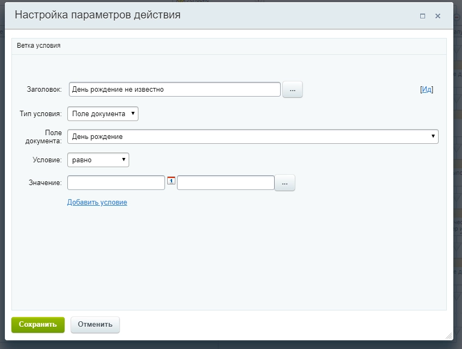Maximize the action settings dialog

point(422,16)
